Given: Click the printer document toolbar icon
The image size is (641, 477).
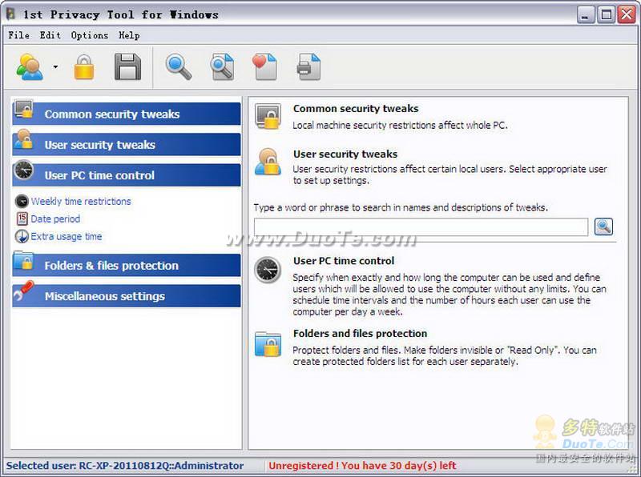Looking at the screenshot, I should pos(308,67).
